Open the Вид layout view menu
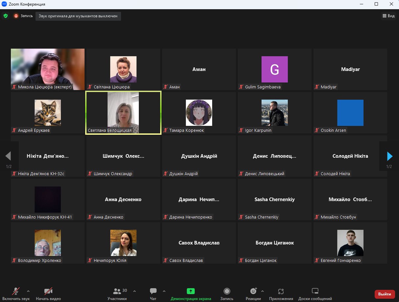The image size is (399, 302). 388,16
